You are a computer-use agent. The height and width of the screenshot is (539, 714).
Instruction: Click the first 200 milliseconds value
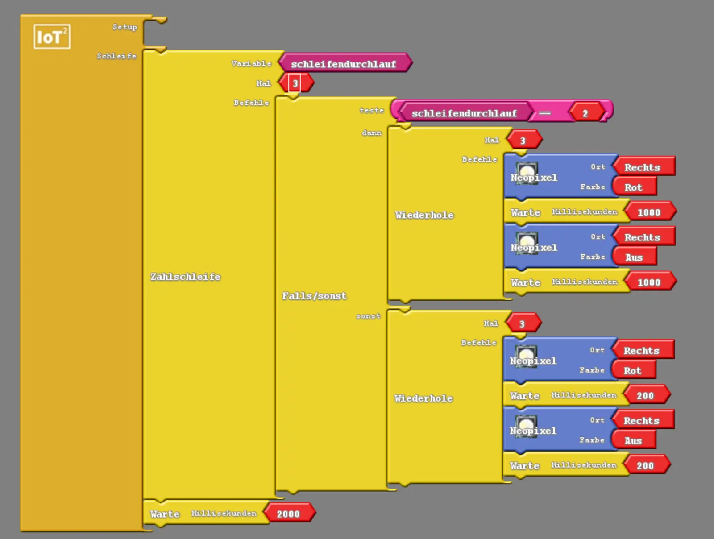click(x=645, y=396)
